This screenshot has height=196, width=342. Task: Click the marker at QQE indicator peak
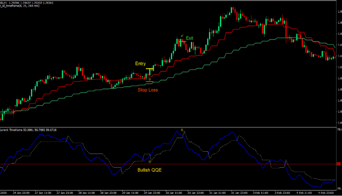(183, 130)
